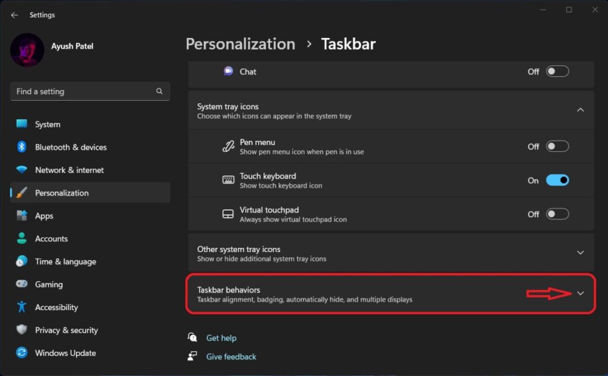Click the System tray icons heading
608x376 pixels.
pos(227,107)
